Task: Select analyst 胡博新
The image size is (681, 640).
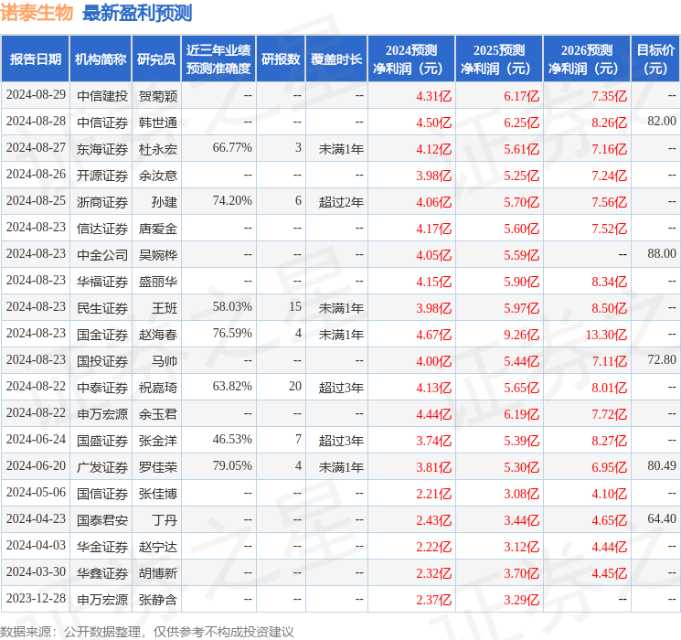Action: pyautogui.click(x=158, y=573)
